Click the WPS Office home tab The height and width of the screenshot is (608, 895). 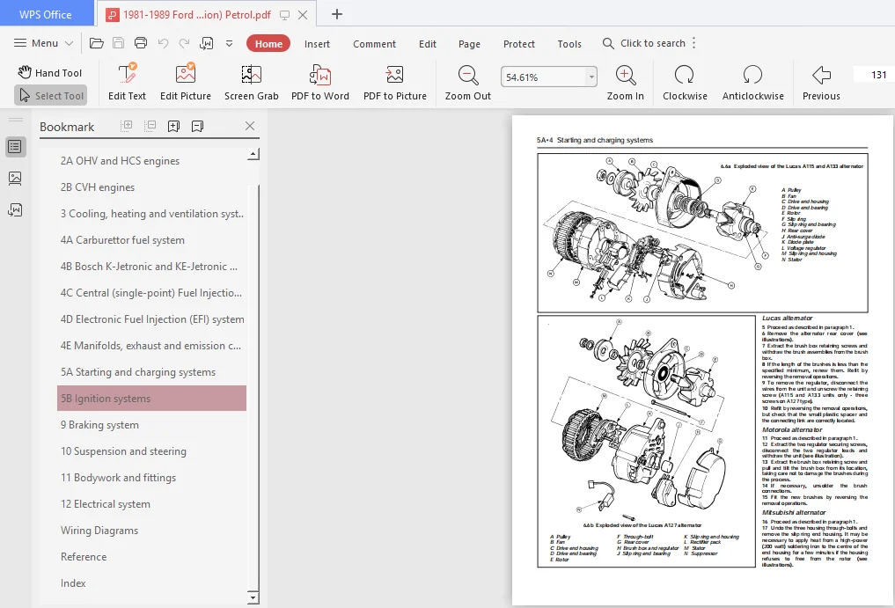point(46,14)
